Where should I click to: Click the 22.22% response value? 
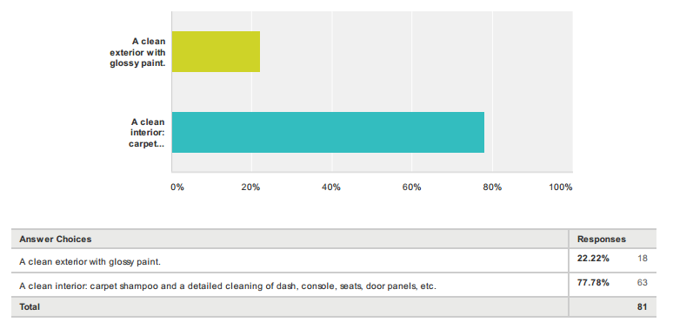(593, 258)
